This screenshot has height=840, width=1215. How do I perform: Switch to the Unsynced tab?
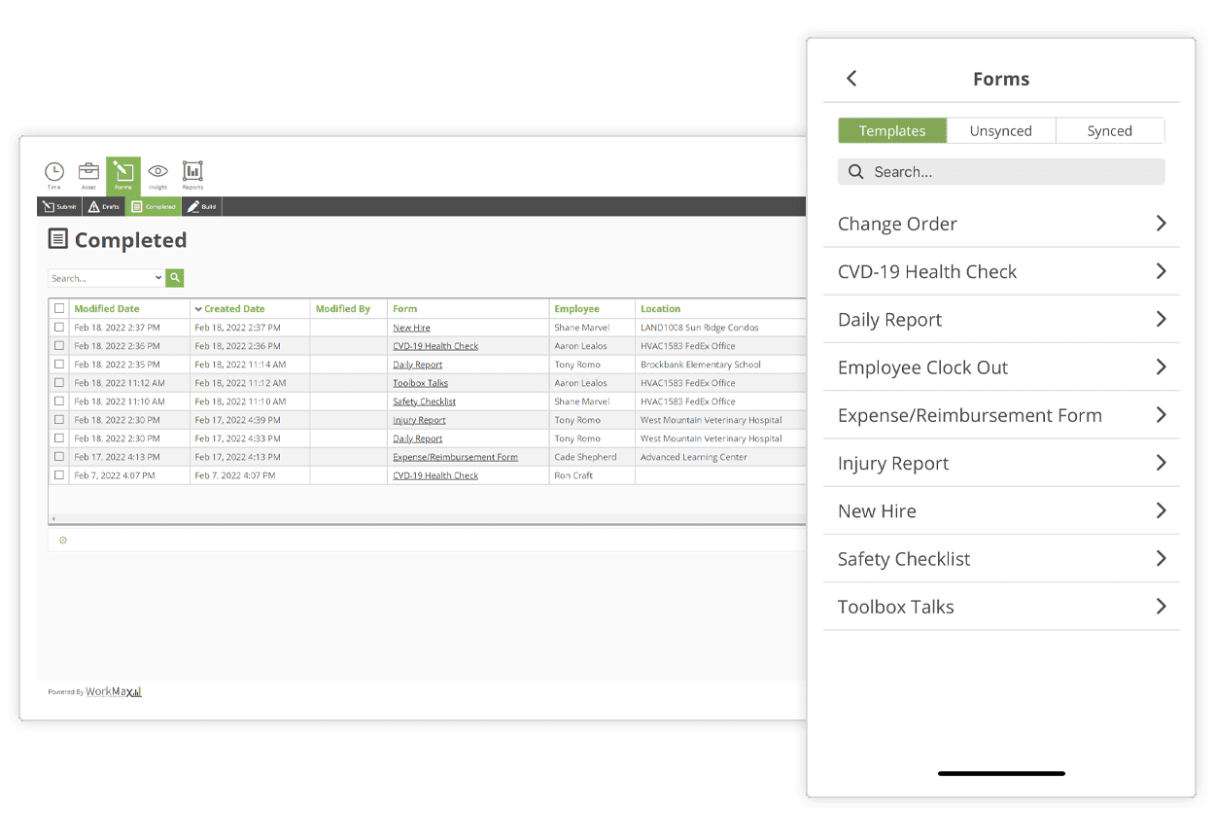(1000, 131)
